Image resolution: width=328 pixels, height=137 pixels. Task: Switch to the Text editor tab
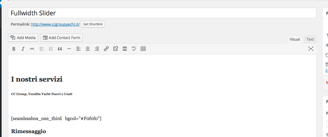pyautogui.click(x=310, y=39)
